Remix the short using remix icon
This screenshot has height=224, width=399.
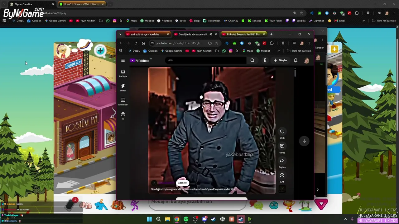click(x=282, y=175)
